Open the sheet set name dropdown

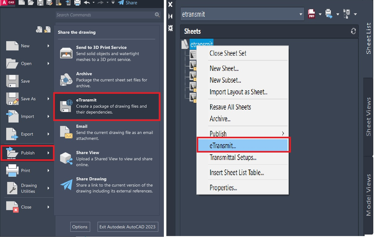pyautogui.click(x=300, y=14)
